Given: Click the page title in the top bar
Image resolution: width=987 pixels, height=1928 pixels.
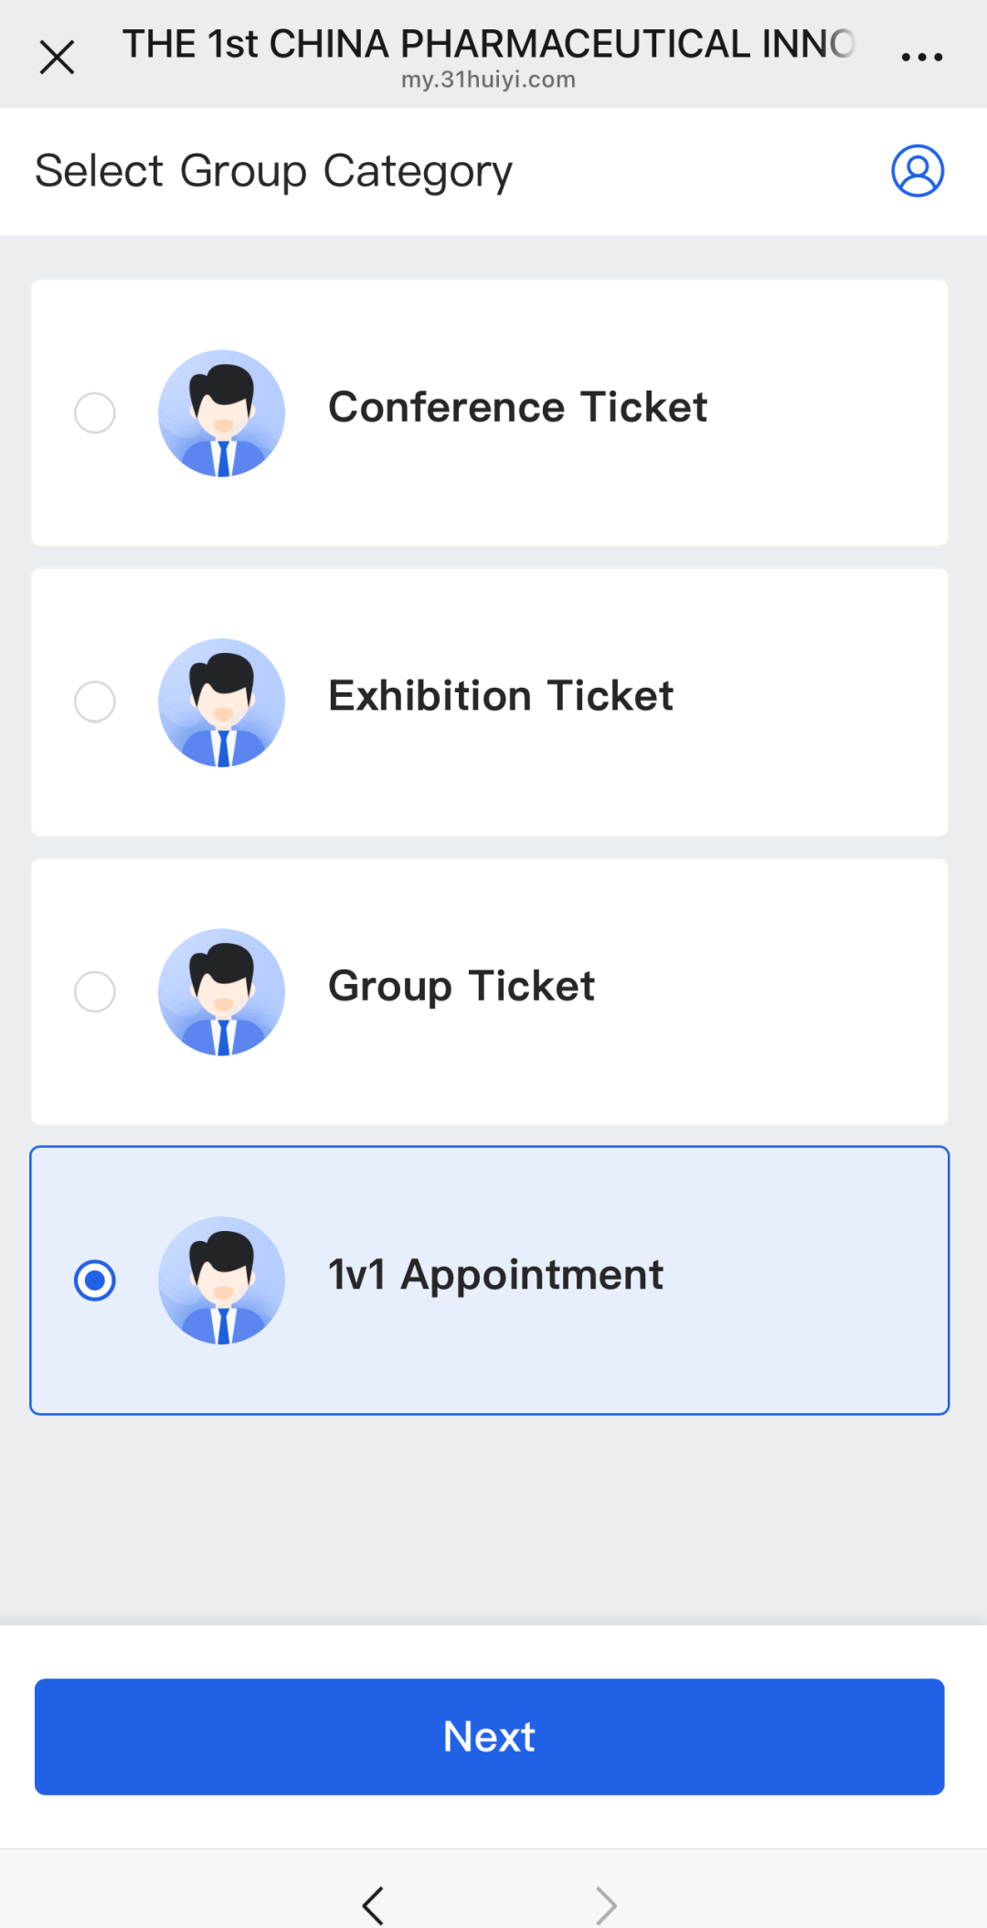Looking at the screenshot, I should click(489, 44).
